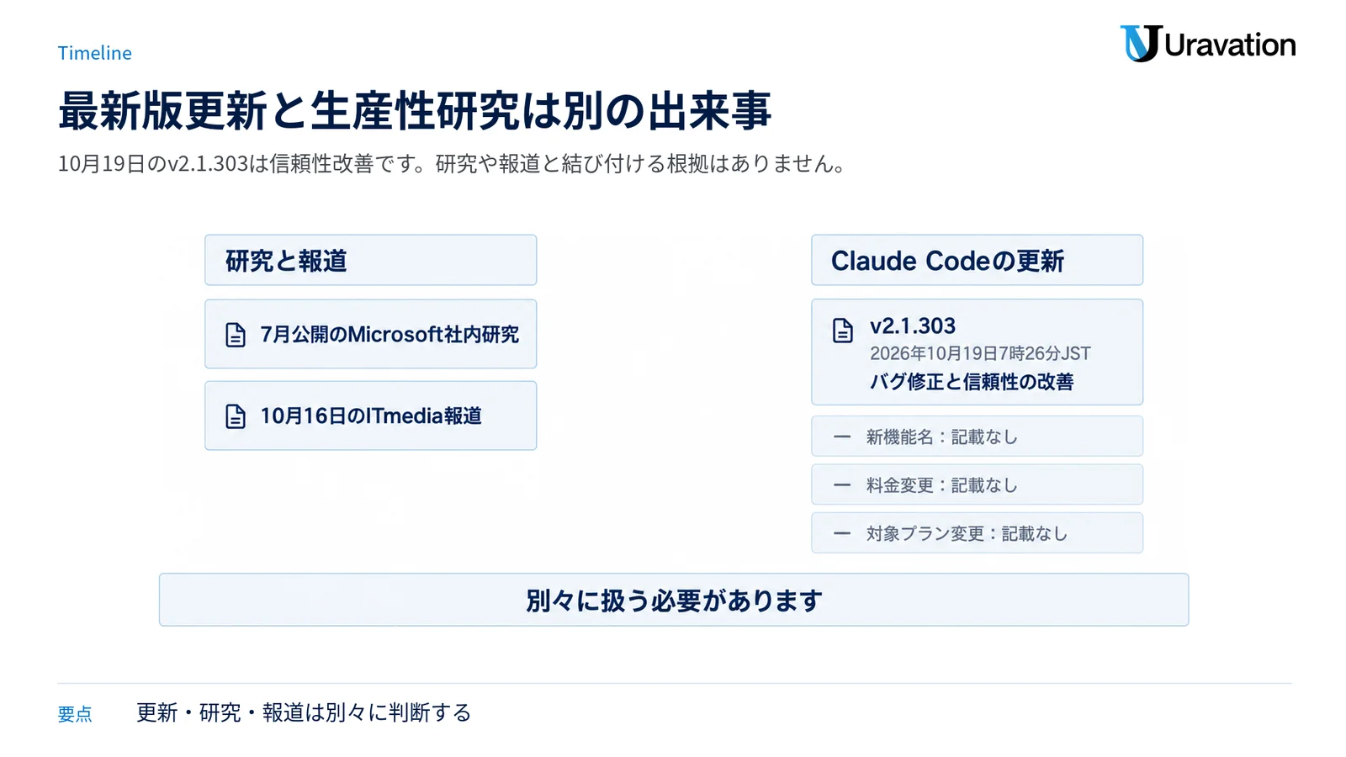Viewport: 1346px width, 757px height.
Task: Click the subtitle starting 10月19日のv2.1.303
Action: pos(452,163)
